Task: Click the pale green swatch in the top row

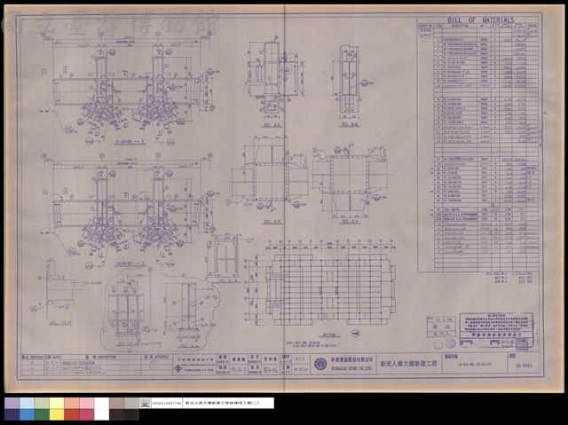Action: click(42, 404)
